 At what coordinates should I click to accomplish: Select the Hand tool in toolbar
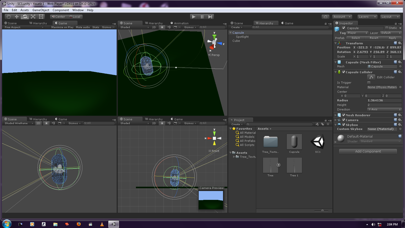pyautogui.click(x=9, y=17)
